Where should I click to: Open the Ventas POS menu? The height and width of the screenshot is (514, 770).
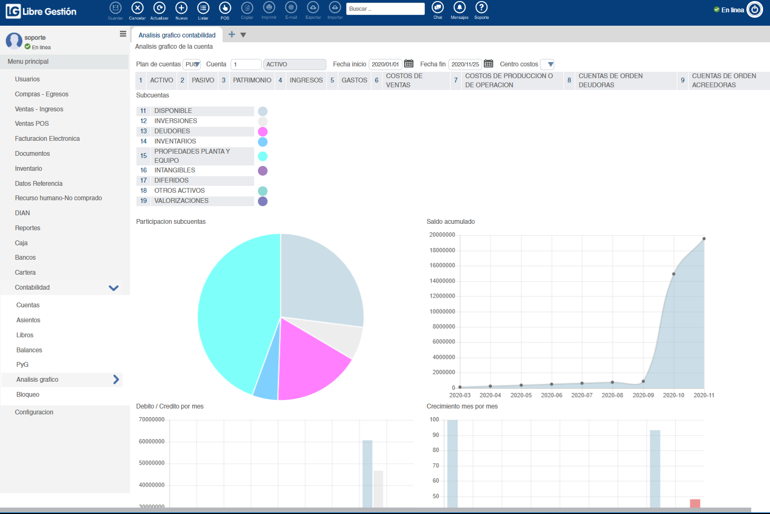click(x=32, y=124)
